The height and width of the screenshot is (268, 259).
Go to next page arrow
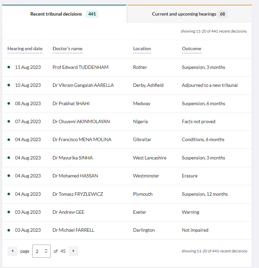coord(73,251)
